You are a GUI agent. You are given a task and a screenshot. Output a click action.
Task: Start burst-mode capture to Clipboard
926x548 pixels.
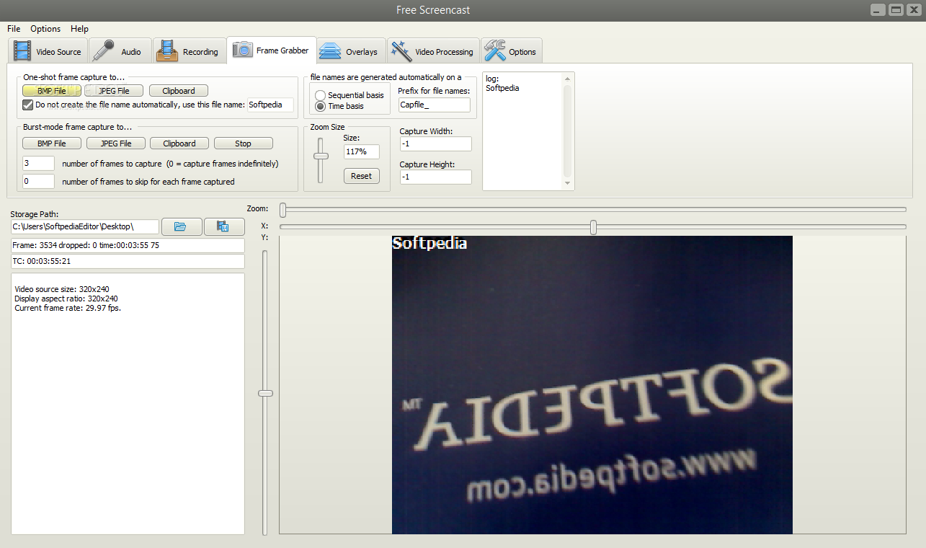pos(179,143)
